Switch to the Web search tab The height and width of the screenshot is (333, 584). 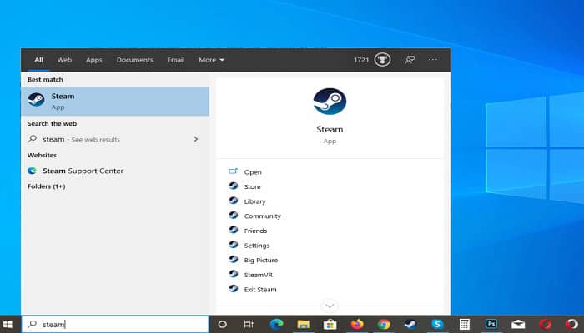pyautogui.click(x=64, y=60)
